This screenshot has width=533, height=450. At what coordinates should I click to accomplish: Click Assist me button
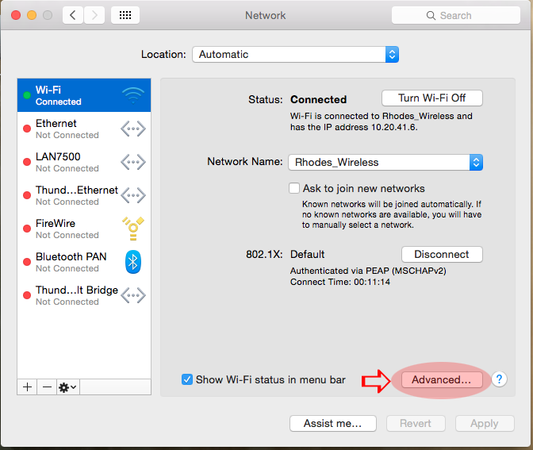pyautogui.click(x=333, y=423)
